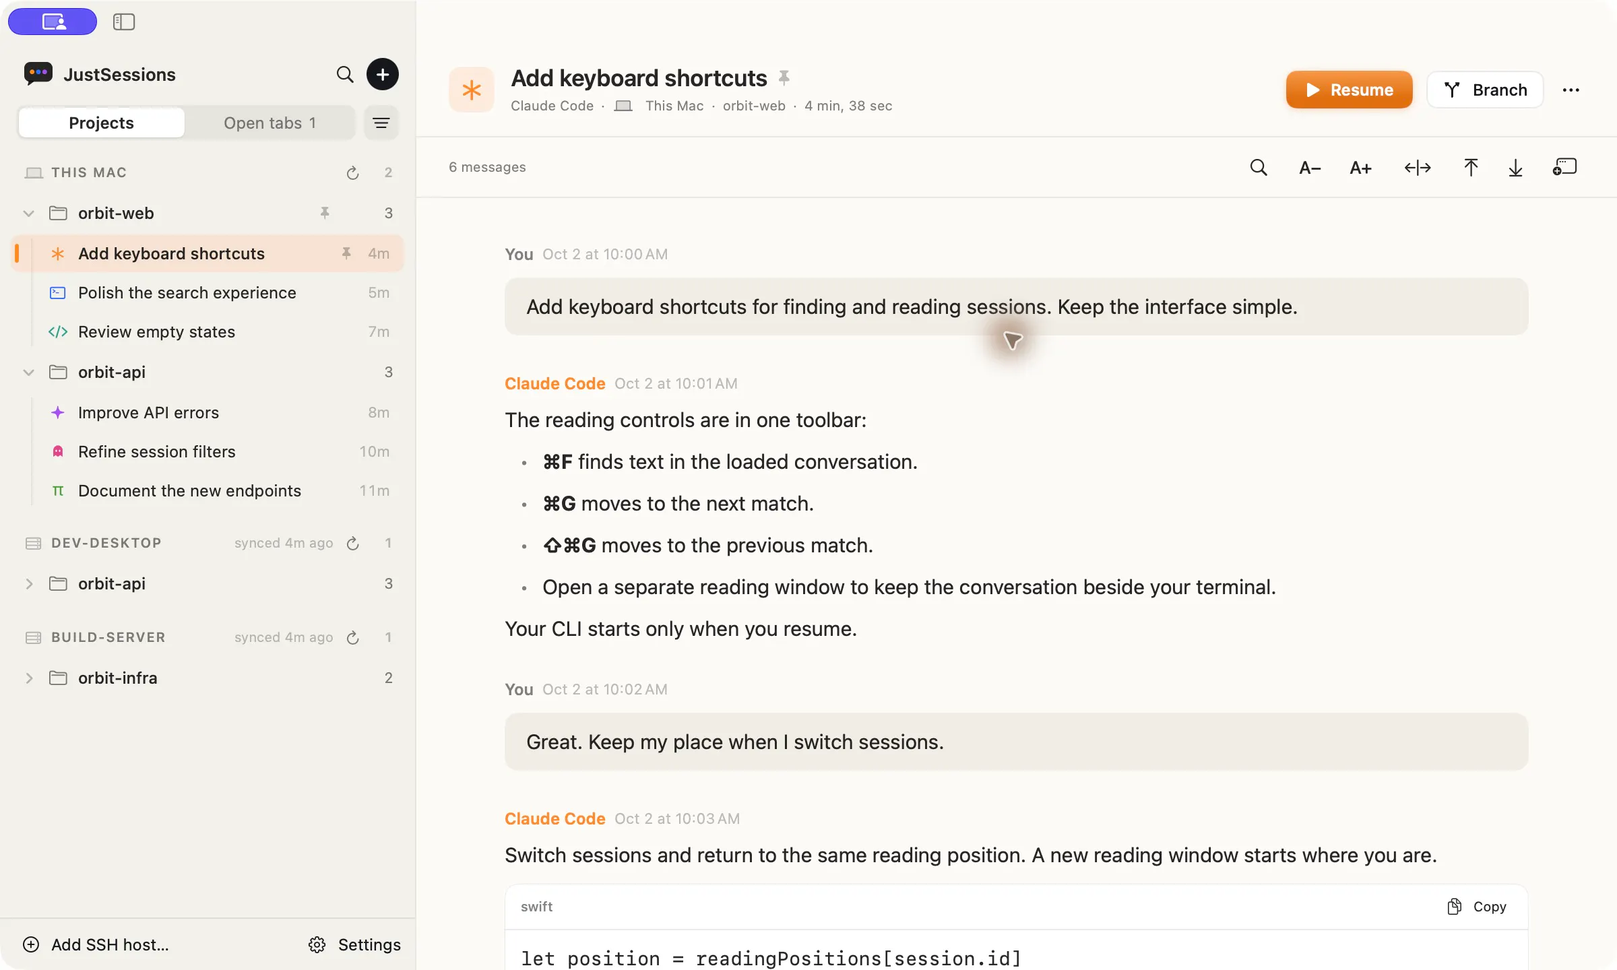Screen dimensions: 1617x970
Task: Toggle the sidebar panel icon
Action: pyautogui.click(x=124, y=22)
